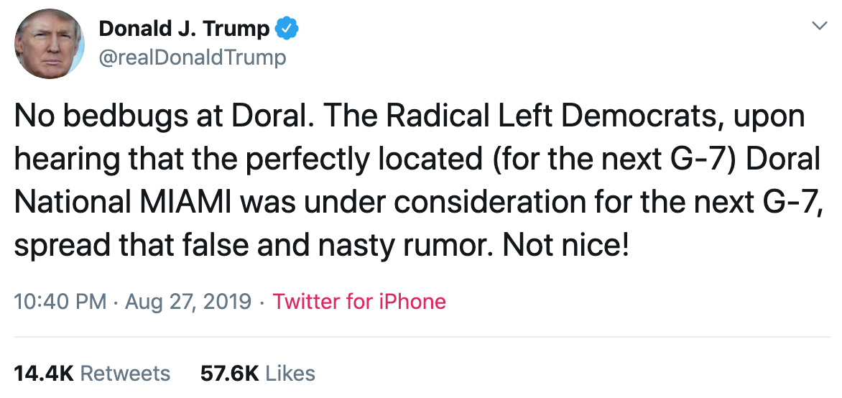Click the display name Donald J. Trump
The height and width of the screenshot is (398, 842).
click(x=184, y=29)
